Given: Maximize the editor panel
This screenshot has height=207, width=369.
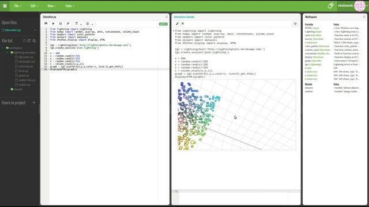Looking at the screenshot, I should point(167,17).
